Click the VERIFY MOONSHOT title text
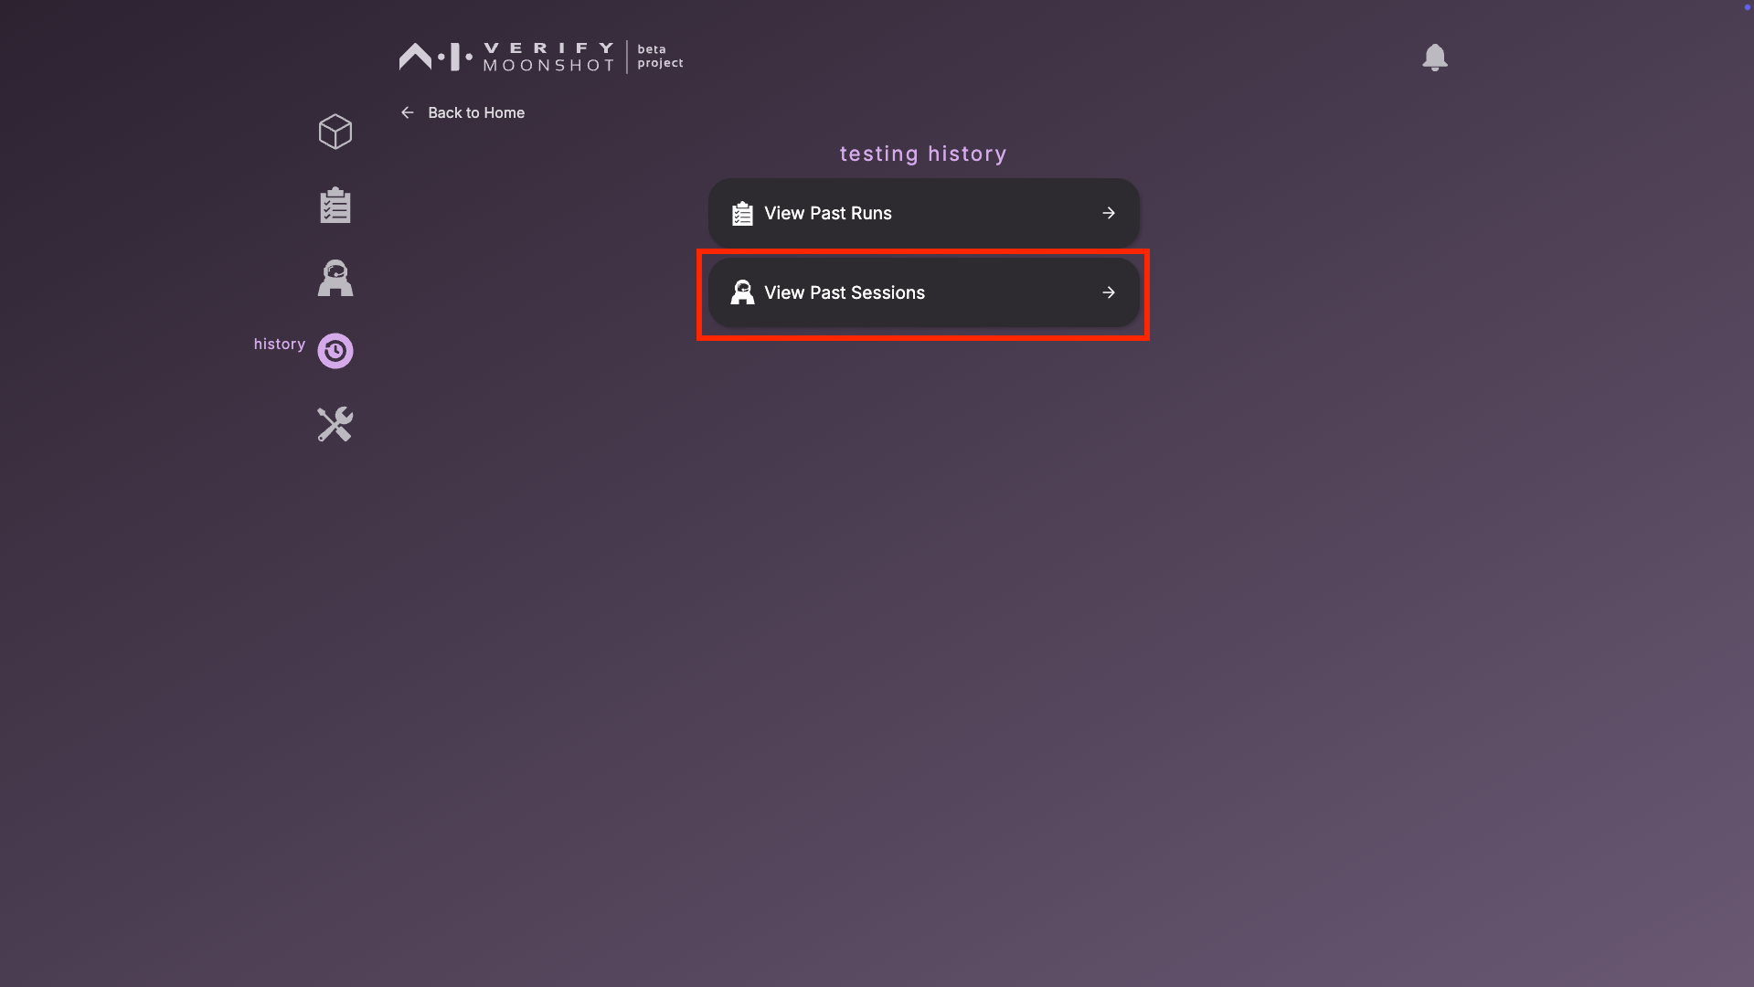 548,57
